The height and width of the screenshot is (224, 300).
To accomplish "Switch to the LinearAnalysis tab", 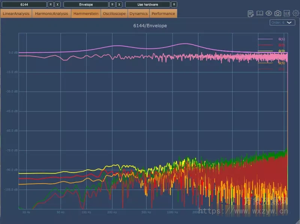I will [16, 13].
